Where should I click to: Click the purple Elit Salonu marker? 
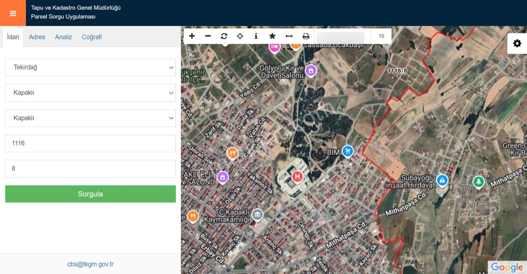pyautogui.click(x=223, y=177)
